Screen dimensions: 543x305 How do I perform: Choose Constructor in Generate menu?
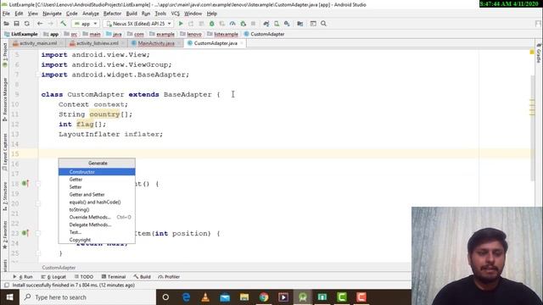coord(97,172)
